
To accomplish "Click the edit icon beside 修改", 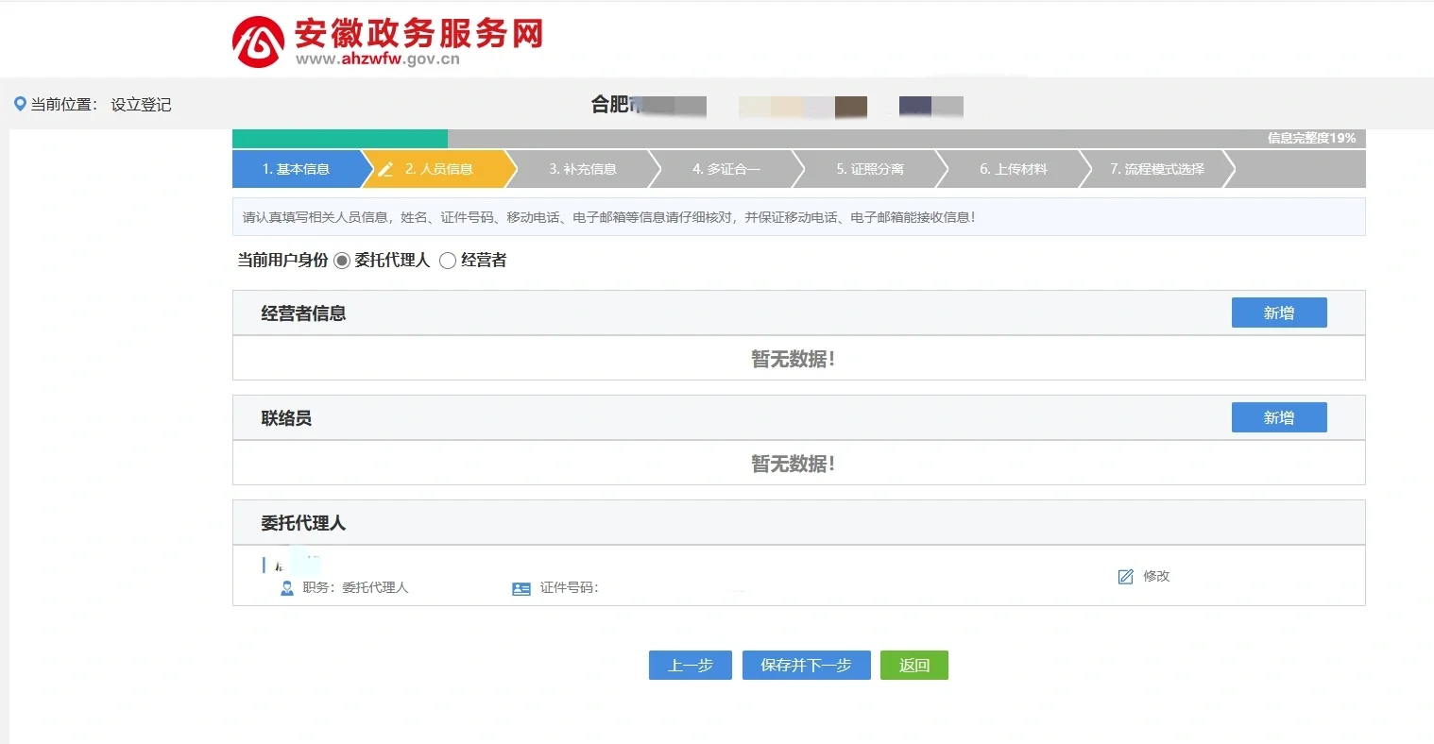I will tap(1125, 577).
